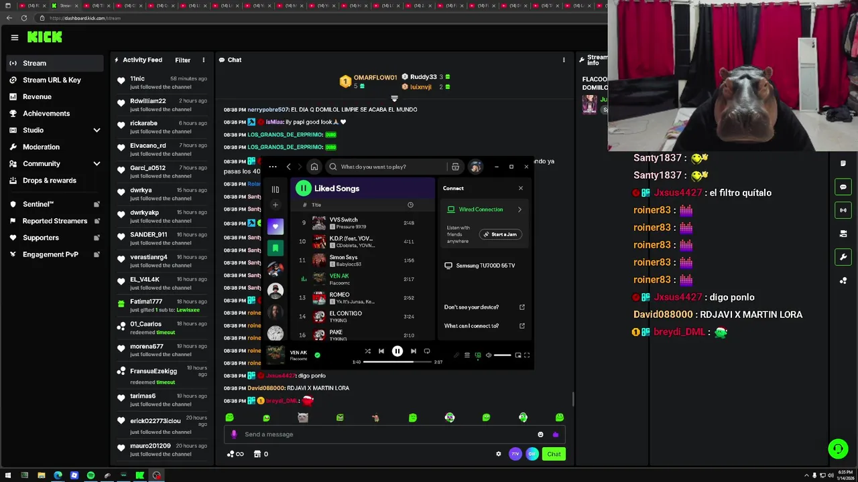Open Achievements in the sidebar
The image size is (858, 482).
55,113
